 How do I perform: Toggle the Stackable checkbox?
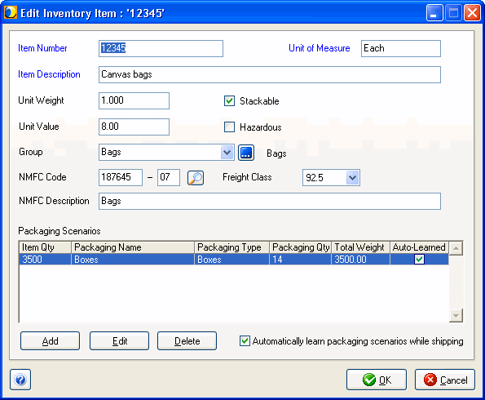pyautogui.click(x=229, y=101)
